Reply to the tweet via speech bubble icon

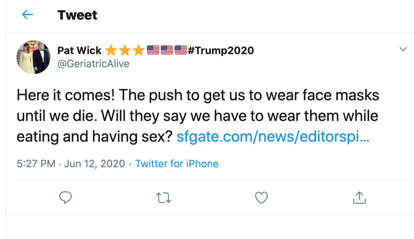click(65, 198)
